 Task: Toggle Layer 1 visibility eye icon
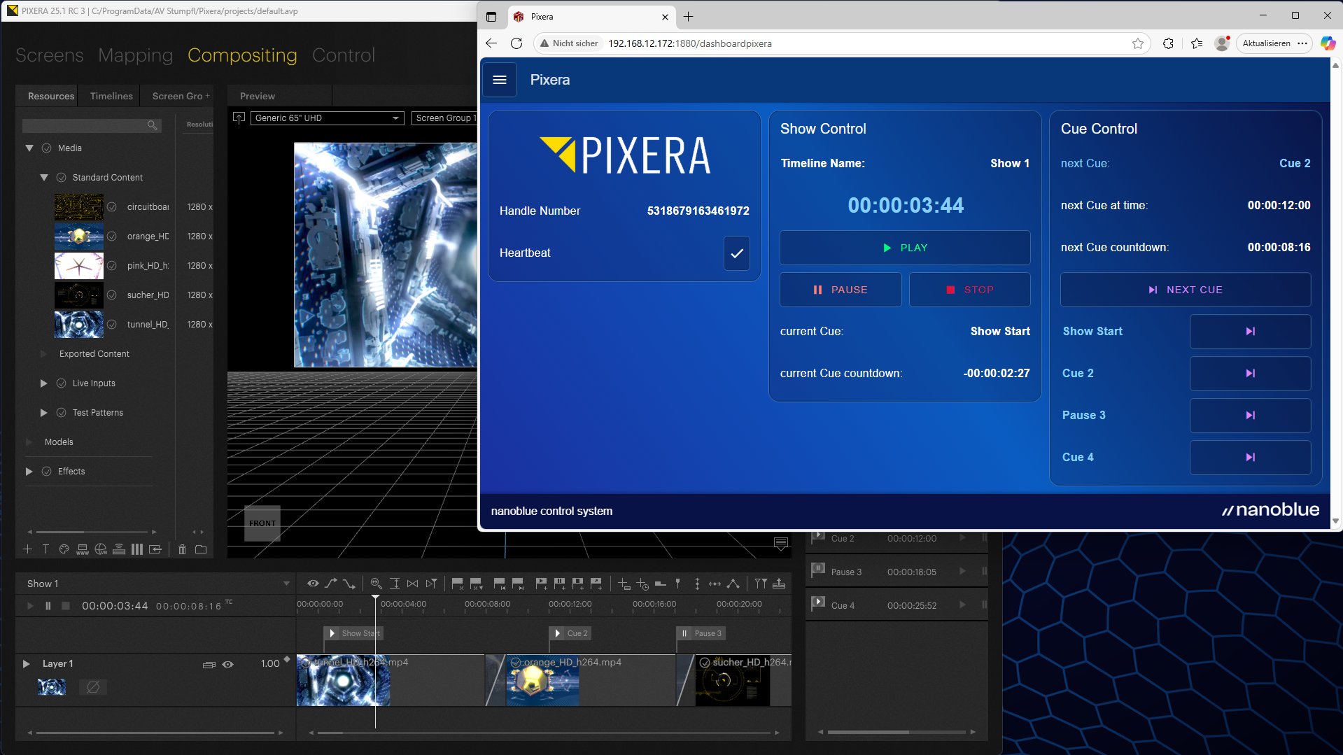[x=228, y=664]
